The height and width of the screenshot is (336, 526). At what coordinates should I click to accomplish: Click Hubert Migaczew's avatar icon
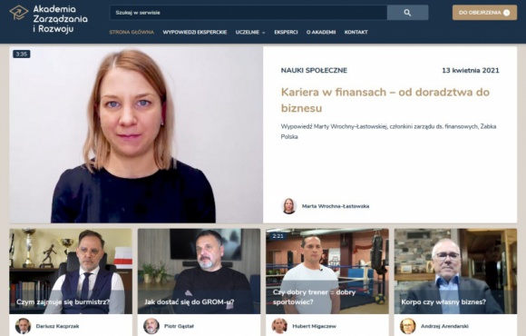(279, 326)
